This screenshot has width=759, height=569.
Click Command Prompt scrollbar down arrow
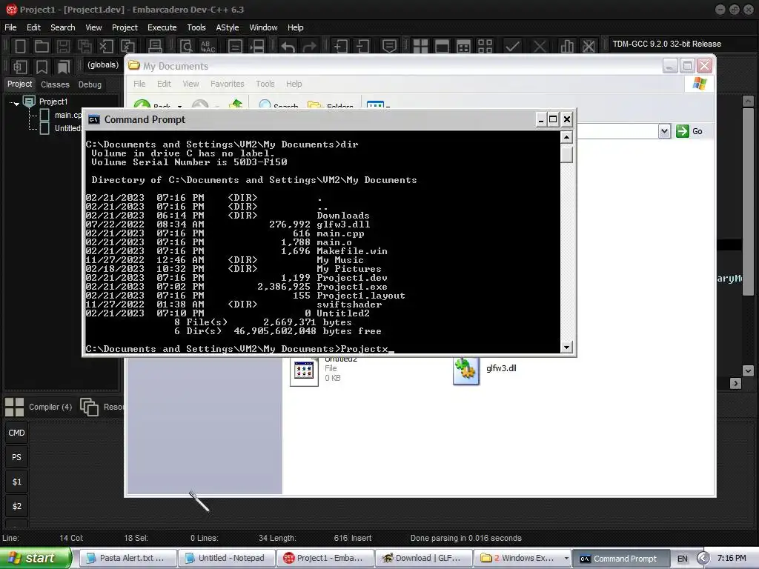[x=566, y=347]
